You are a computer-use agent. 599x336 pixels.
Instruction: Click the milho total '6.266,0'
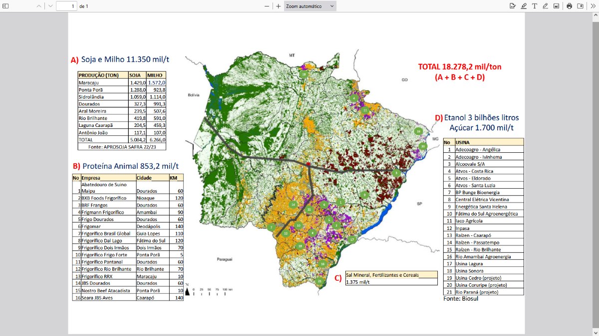[x=157, y=140]
